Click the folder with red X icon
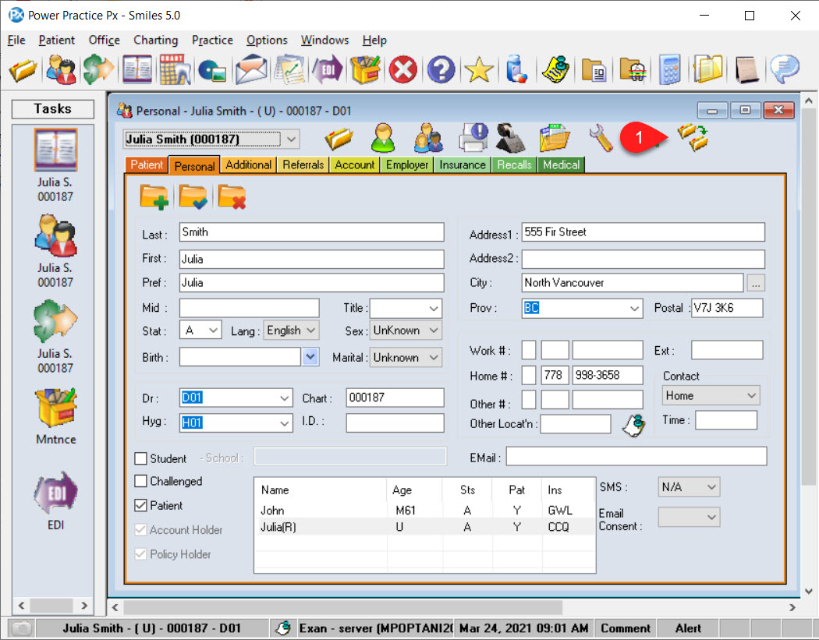This screenshot has height=640, width=819. point(232,197)
